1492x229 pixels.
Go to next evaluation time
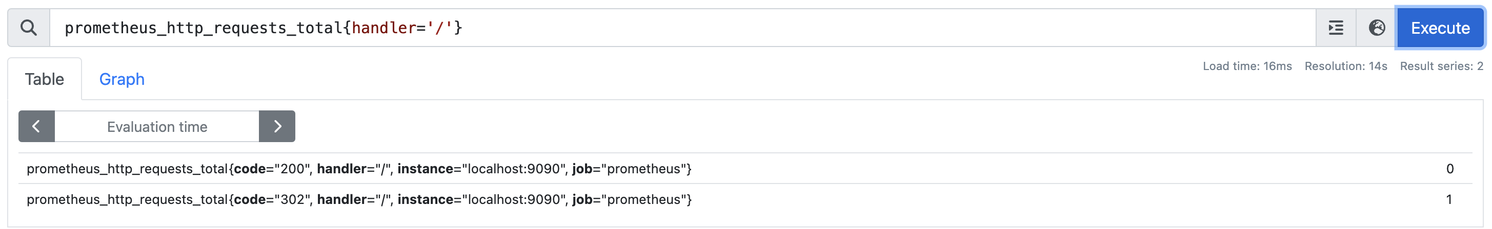(277, 126)
